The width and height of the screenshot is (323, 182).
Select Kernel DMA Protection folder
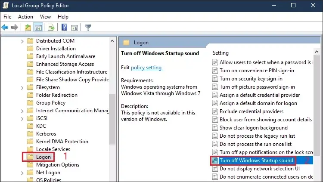click(62, 142)
